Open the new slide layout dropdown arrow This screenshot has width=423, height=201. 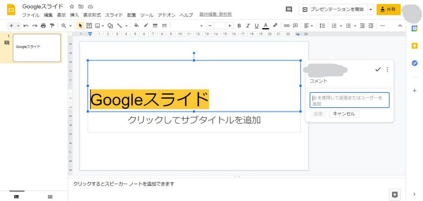(x=18, y=26)
